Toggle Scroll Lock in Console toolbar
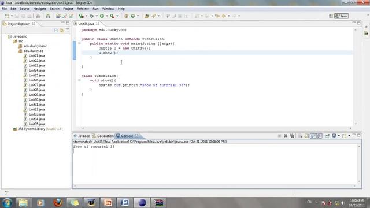This screenshot has height=208, width=370. pos(306,136)
